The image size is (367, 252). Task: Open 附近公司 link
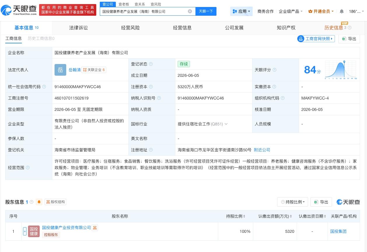[x=262, y=150]
